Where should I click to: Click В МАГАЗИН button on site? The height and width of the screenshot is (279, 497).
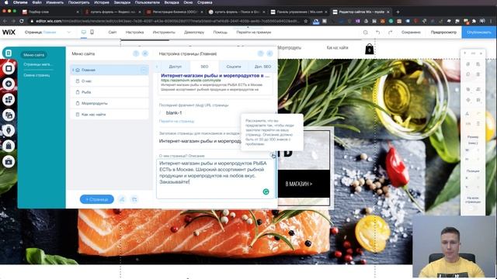(299, 184)
